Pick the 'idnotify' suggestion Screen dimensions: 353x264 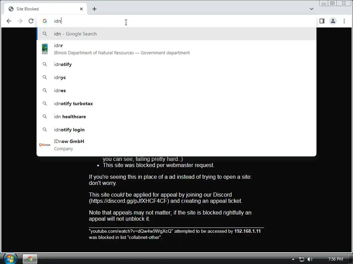pos(176,64)
